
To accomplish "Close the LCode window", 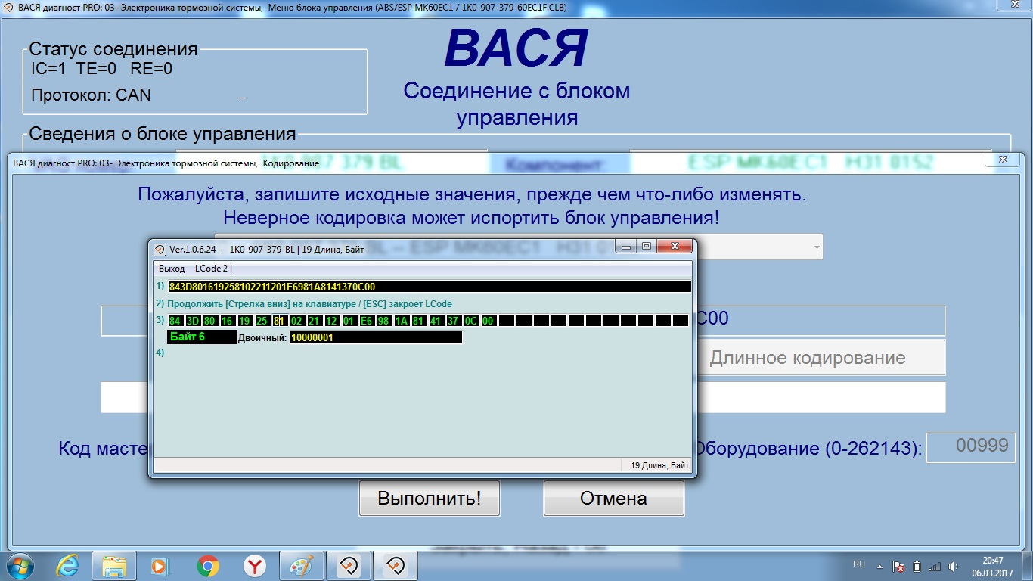I will tap(674, 247).
